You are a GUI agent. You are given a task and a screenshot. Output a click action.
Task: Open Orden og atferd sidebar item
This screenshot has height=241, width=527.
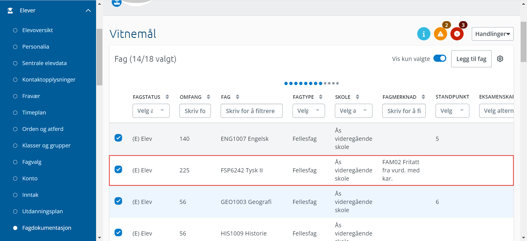43,129
